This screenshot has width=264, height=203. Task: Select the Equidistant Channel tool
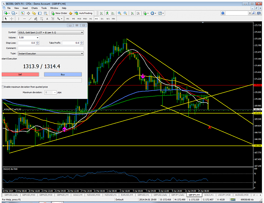pyautogui.click(x=36, y=19)
